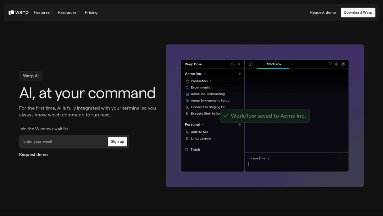Image resolution: width=383 pixels, height=216 pixels.
Task: Click the Download Warp button
Action: click(x=358, y=12)
